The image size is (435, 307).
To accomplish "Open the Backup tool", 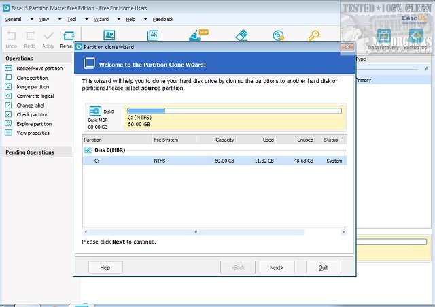I will pyautogui.click(x=416, y=39).
